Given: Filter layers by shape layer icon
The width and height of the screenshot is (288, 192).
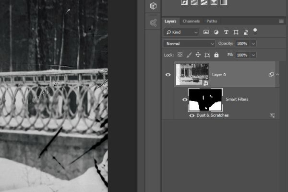Looking at the screenshot, I should (236, 32).
